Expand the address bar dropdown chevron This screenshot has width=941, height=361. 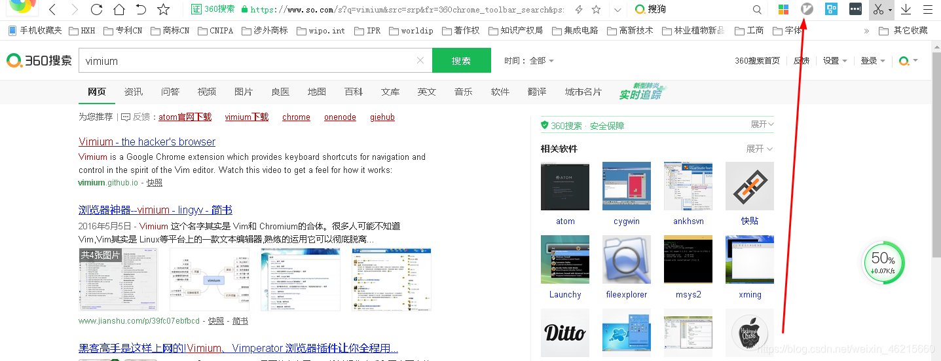(617, 10)
